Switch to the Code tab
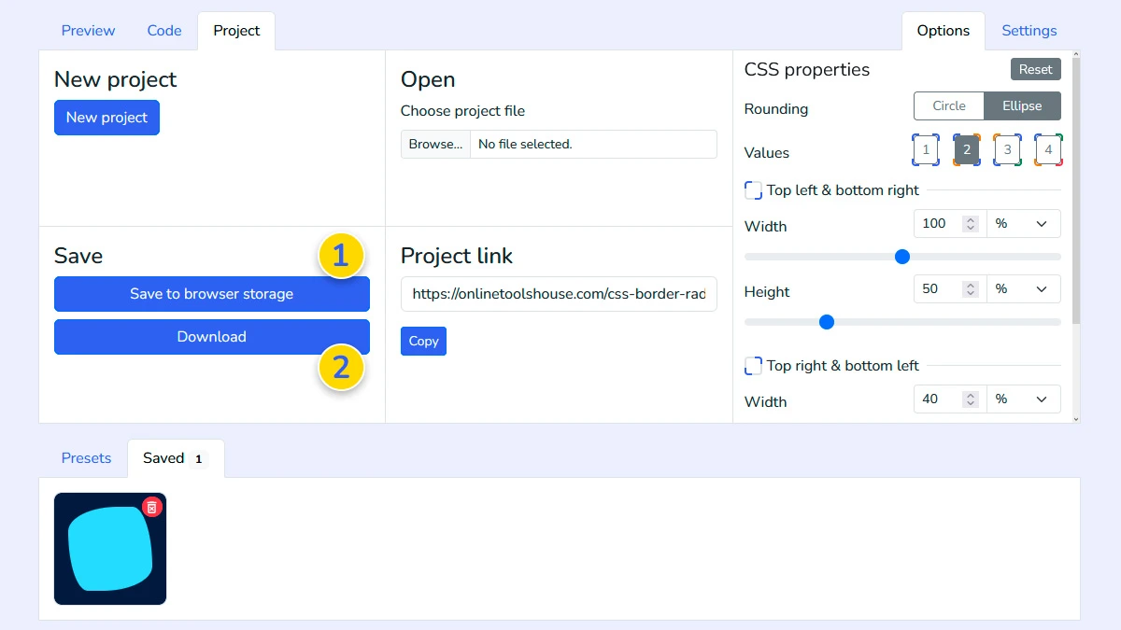 pos(164,30)
